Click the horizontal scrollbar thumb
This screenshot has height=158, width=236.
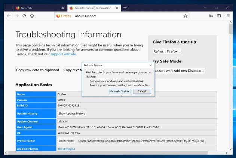point(108,153)
